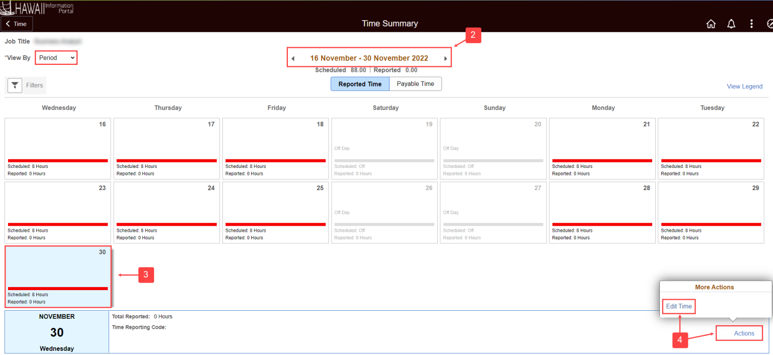The width and height of the screenshot is (773, 355).
Task: Click the Filters funnel icon
Action: [15, 85]
